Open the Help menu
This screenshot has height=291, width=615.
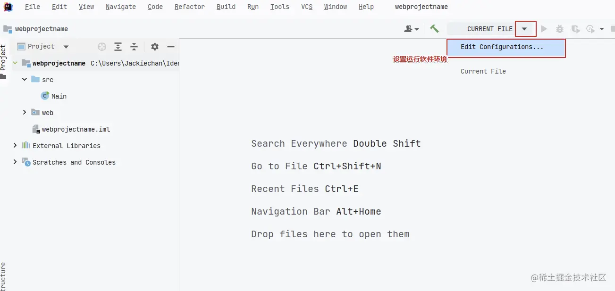click(366, 7)
